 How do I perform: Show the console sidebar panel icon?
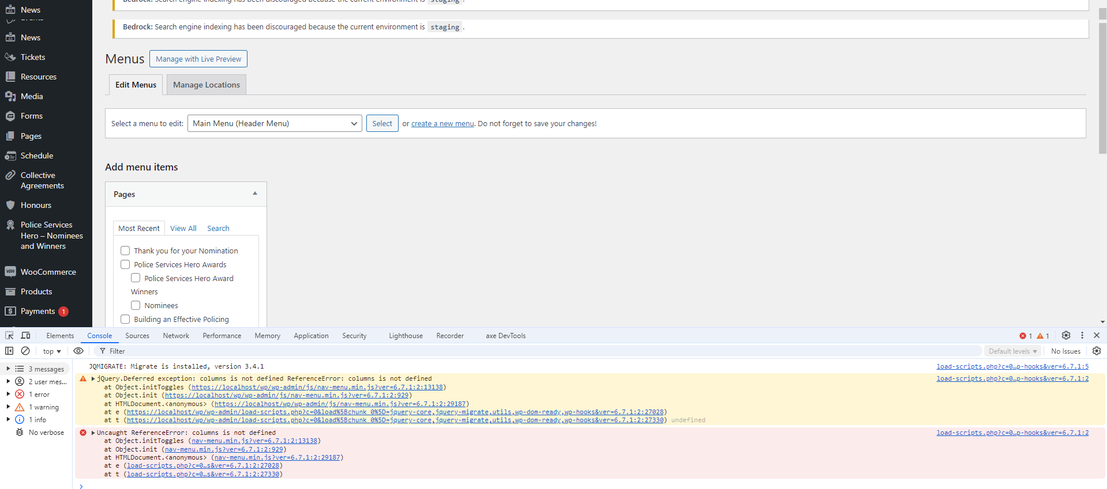[9, 351]
